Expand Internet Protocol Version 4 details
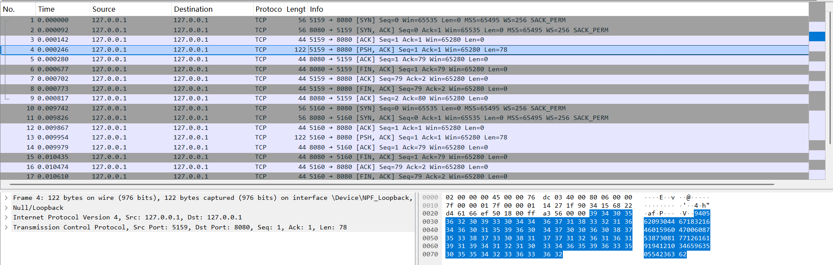The width and height of the screenshot is (833, 265). 6,217
